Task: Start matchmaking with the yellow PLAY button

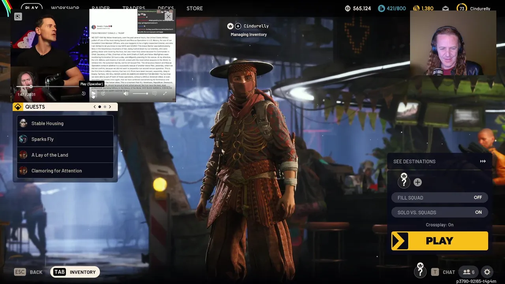Action: (x=440, y=241)
